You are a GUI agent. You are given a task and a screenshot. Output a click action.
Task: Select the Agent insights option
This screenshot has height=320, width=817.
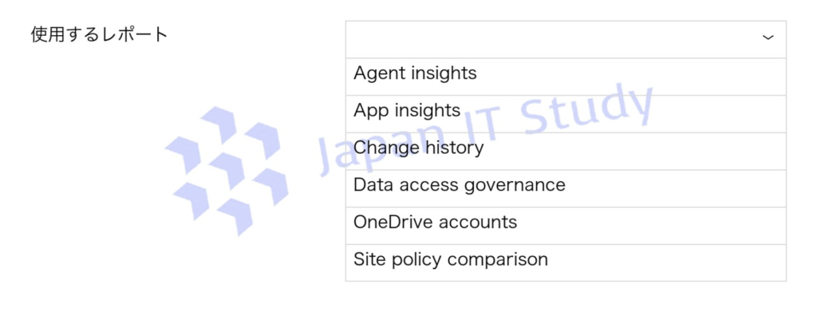415,73
